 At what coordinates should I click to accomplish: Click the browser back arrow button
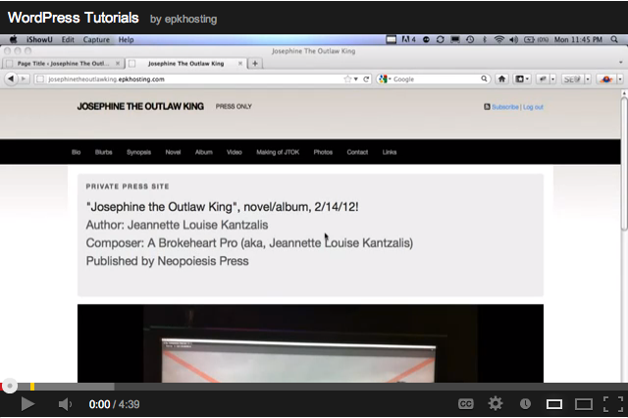[x=11, y=78]
